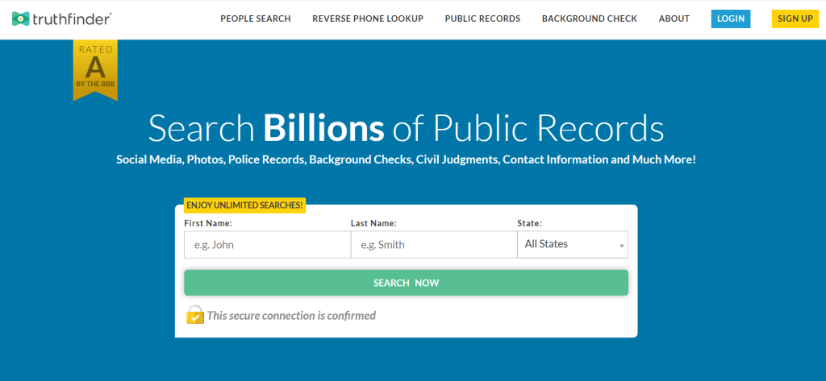This screenshot has height=381, width=826.
Task: Click the Search Billions of Public Records headline
Action: click(406, 129)
